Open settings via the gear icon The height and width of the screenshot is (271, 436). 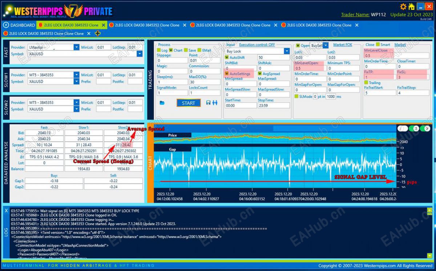(403, 7)
